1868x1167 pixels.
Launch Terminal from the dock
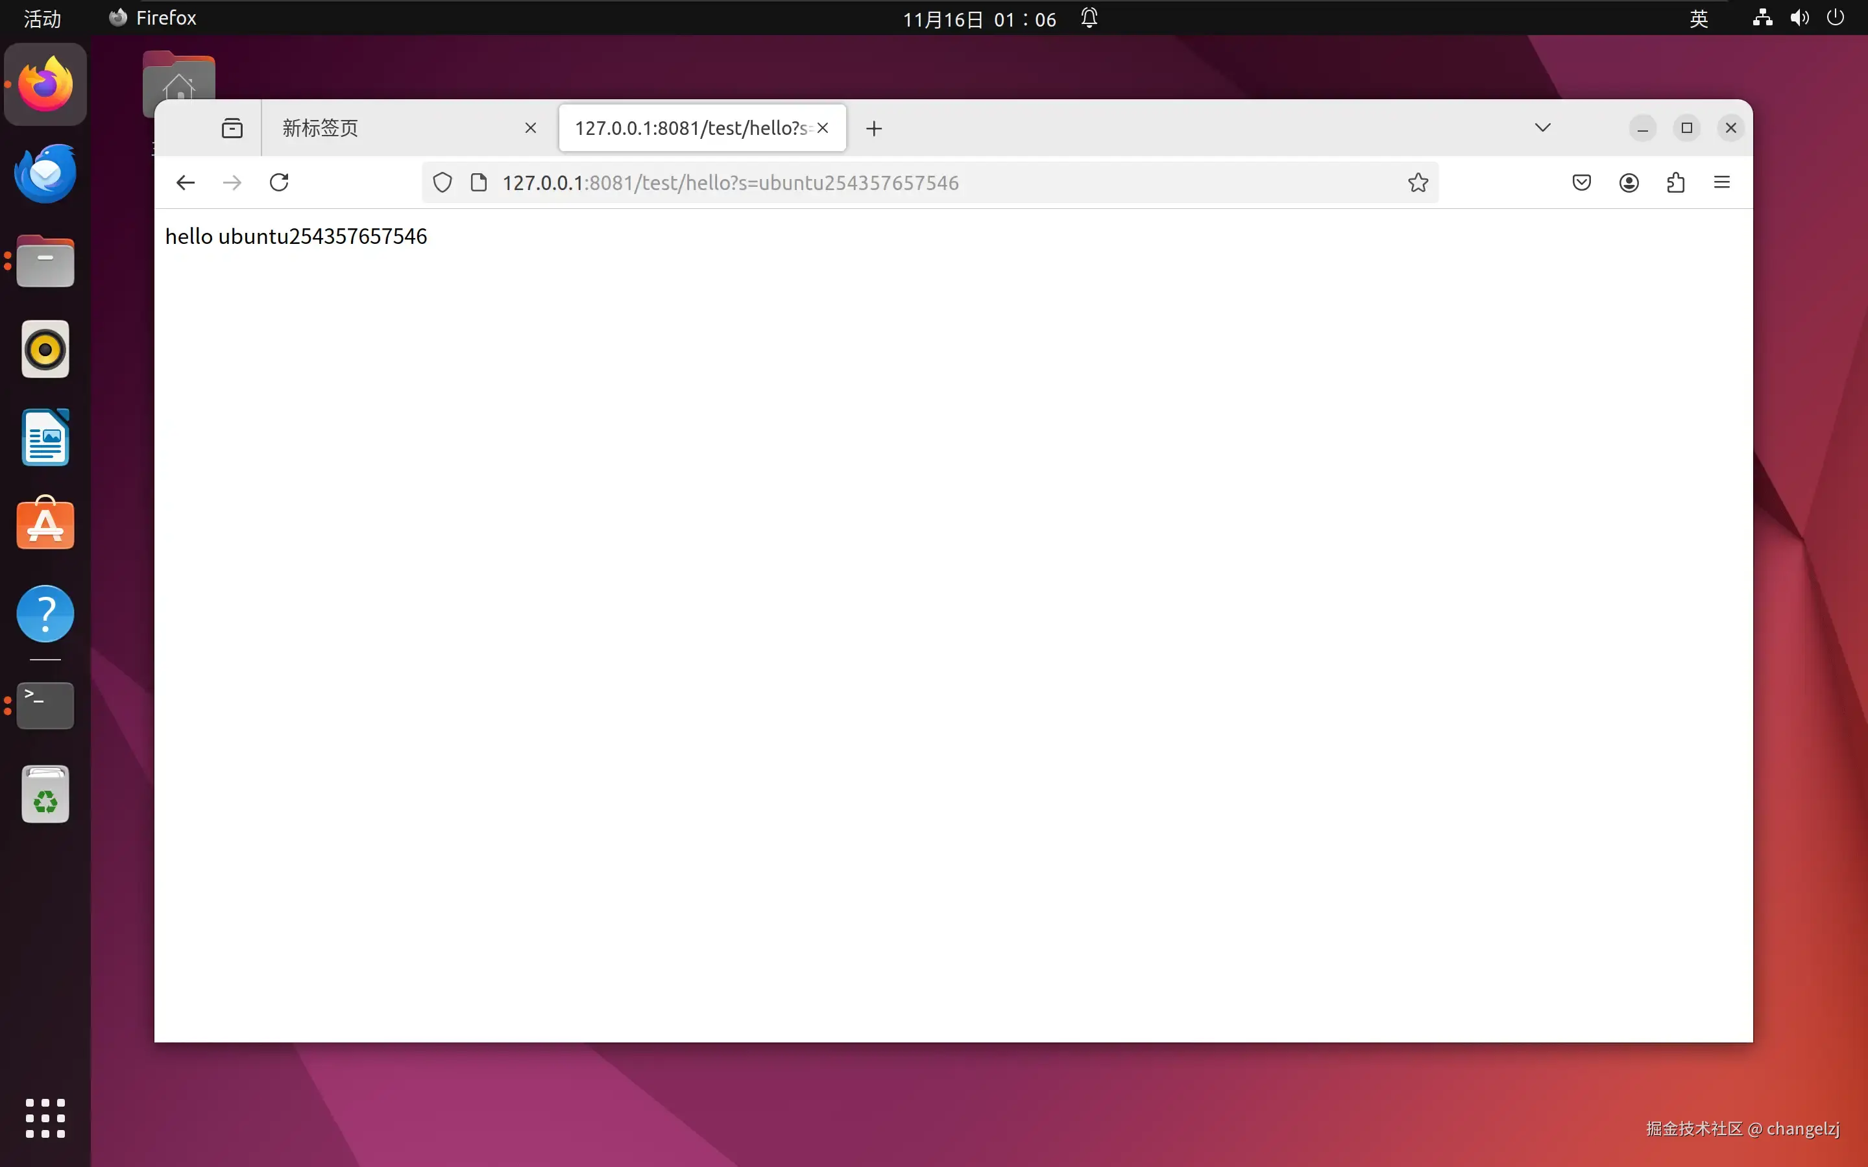(45, 705)
